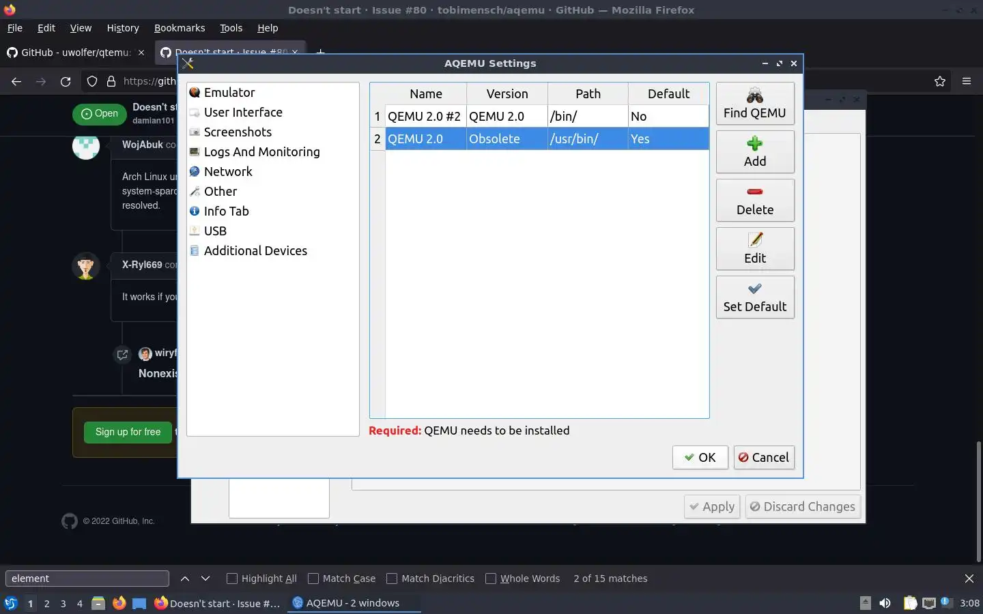Click the Default column header
This screenshot has height=614, width=983.
[x=668, y=94]
